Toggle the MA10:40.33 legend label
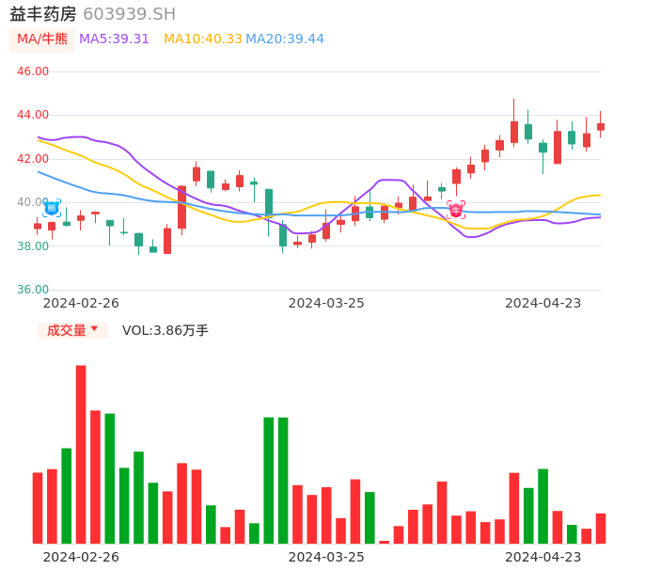Screen dimensions: 645x570 coord(203,39)
